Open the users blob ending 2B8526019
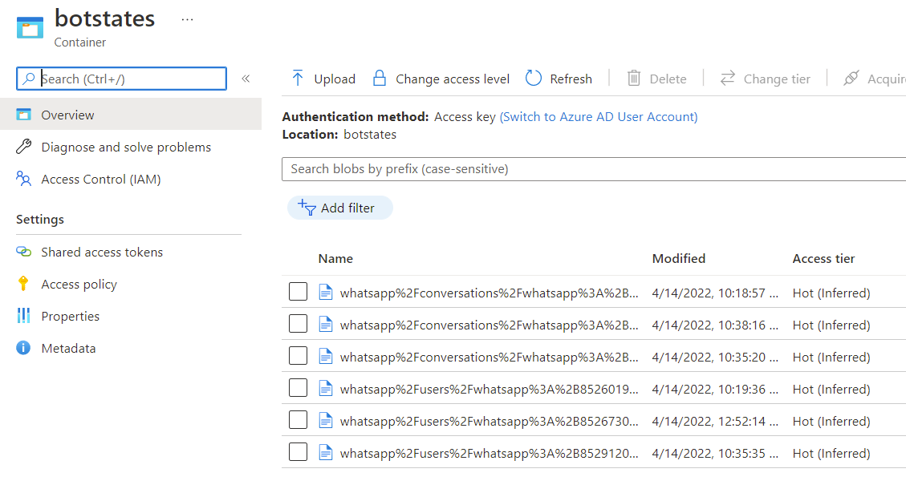Viewport: 906px width, 493px height. pos(490,389)
